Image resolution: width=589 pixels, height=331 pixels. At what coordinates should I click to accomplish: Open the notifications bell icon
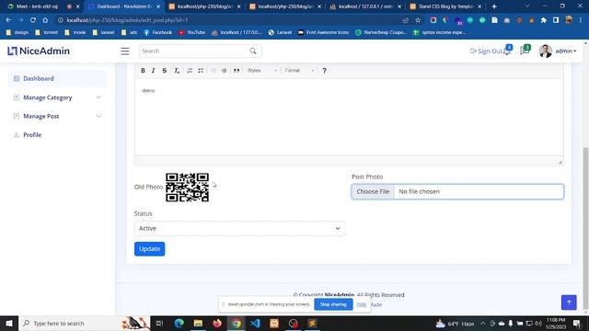507,51
